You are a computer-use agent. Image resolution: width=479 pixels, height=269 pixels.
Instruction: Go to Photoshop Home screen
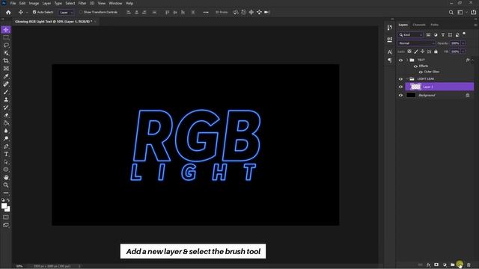(x=8, y=12)
